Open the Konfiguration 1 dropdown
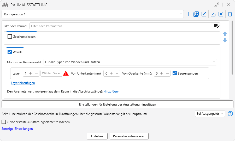The width and height of the screenshot is (235, 141). point(93,14)
